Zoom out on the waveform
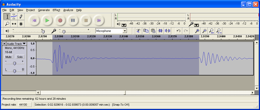 click(x=204, y=31)
